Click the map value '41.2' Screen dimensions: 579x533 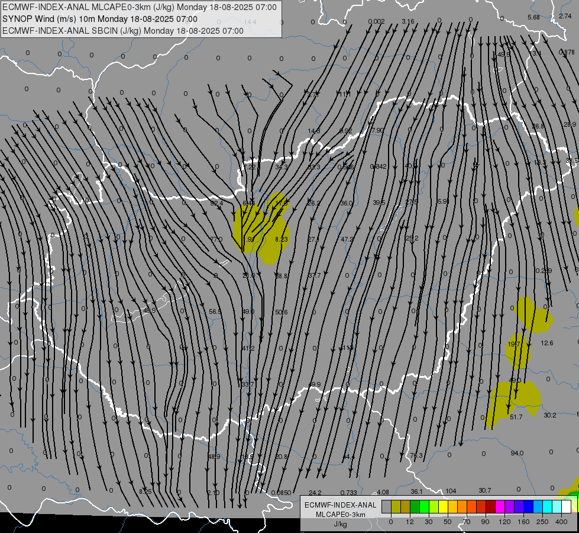tap(248, 348)
